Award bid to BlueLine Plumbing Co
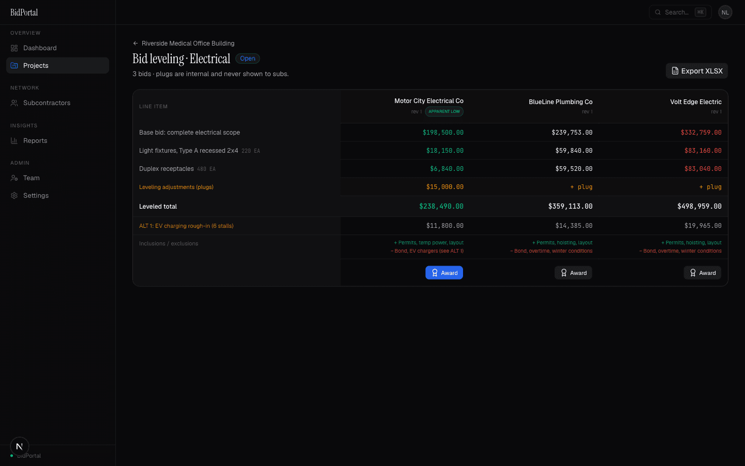The image size is (745, 466). click(x=573, y=273)
